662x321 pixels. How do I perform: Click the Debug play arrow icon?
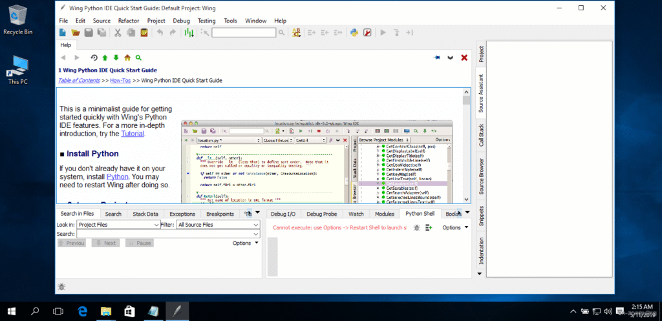pyautogui.click(x=383, y=32)
